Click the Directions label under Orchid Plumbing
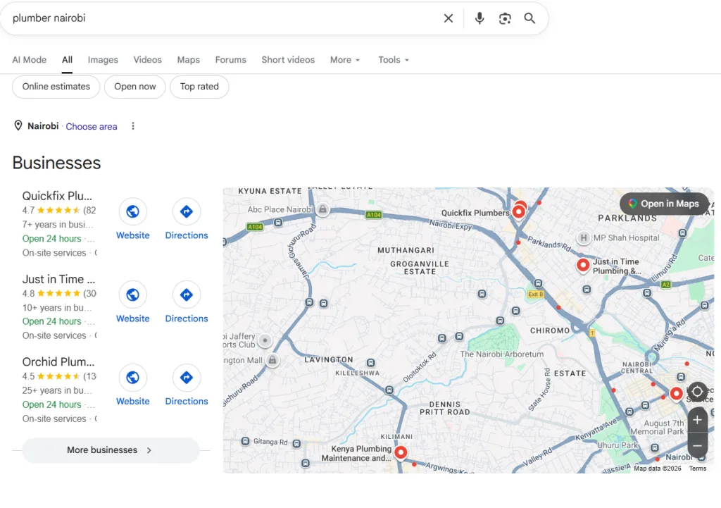 pos(186,401)
